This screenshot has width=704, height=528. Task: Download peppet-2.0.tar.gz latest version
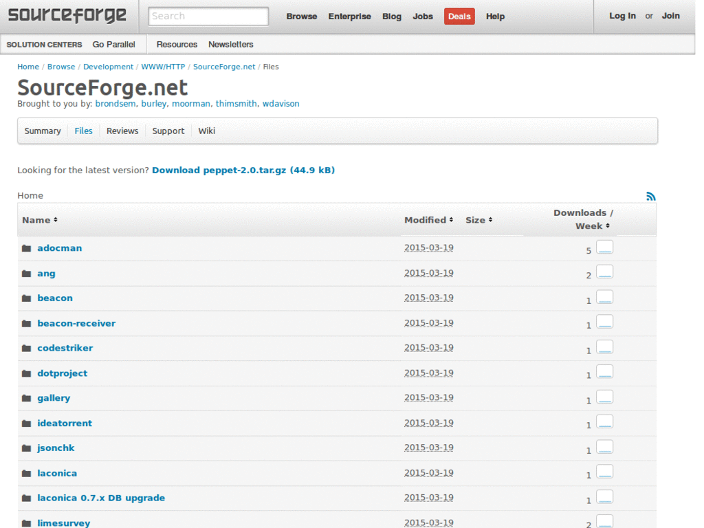pos(243,170)
